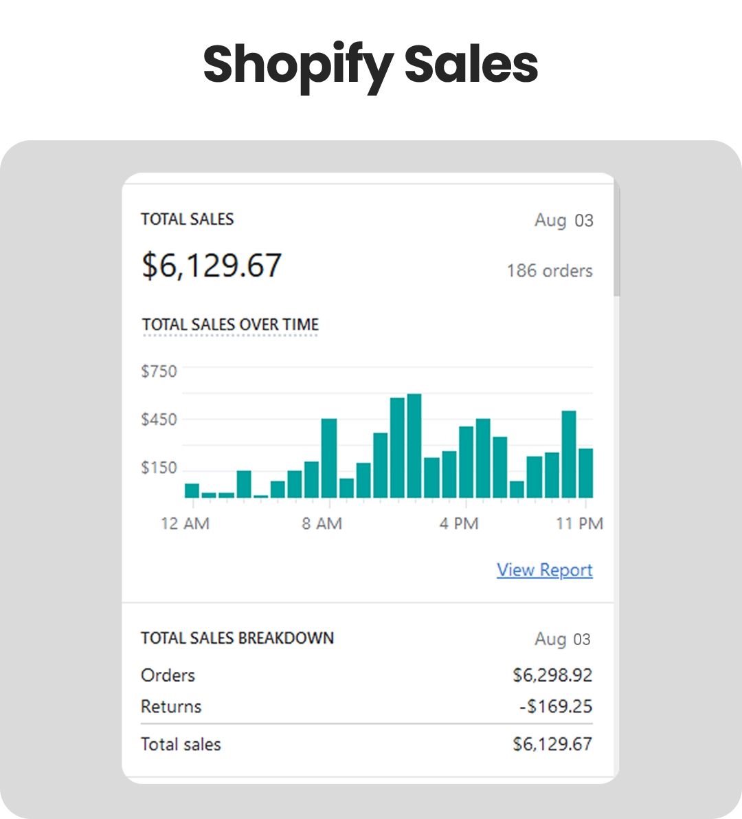Click the last chart bar at 11 PM
This screenshot has width=742, height=819.
(585, 473)
